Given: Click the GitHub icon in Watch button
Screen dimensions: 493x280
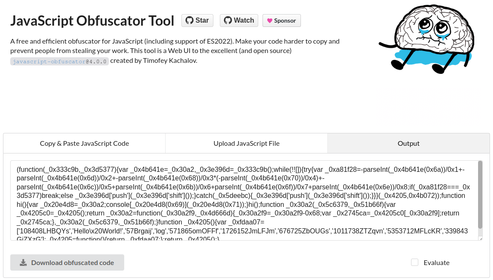Looking at the screenshot, I should [228, 21].
